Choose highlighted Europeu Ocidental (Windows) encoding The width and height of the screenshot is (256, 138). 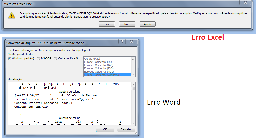[x=107, y=75]
